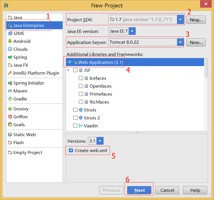Tick the Primefaces checkbox

tap(81, 94)
